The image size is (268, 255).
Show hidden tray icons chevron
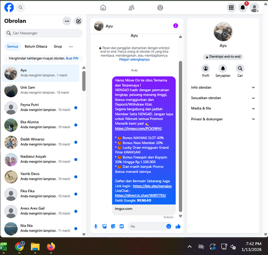(190, 247)
